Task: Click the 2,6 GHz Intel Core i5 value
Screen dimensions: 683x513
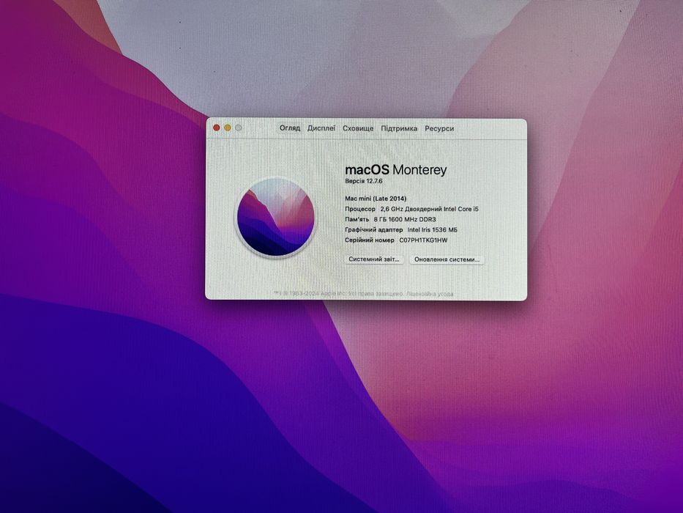Action: (x=430, y=209)
